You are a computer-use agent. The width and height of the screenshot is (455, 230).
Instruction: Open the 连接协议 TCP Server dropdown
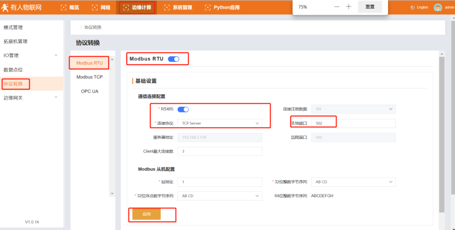click(222, 123)
